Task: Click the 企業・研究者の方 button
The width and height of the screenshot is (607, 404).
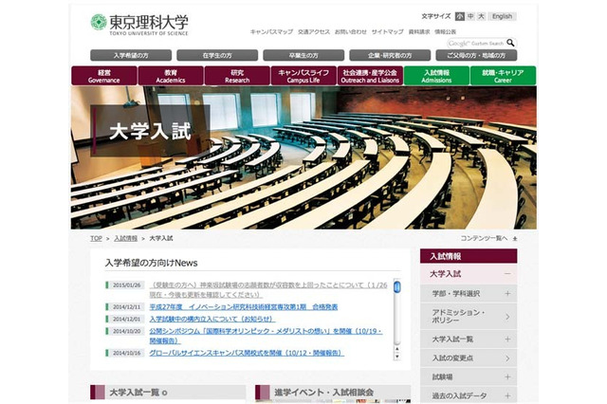Action: (390, 55)
